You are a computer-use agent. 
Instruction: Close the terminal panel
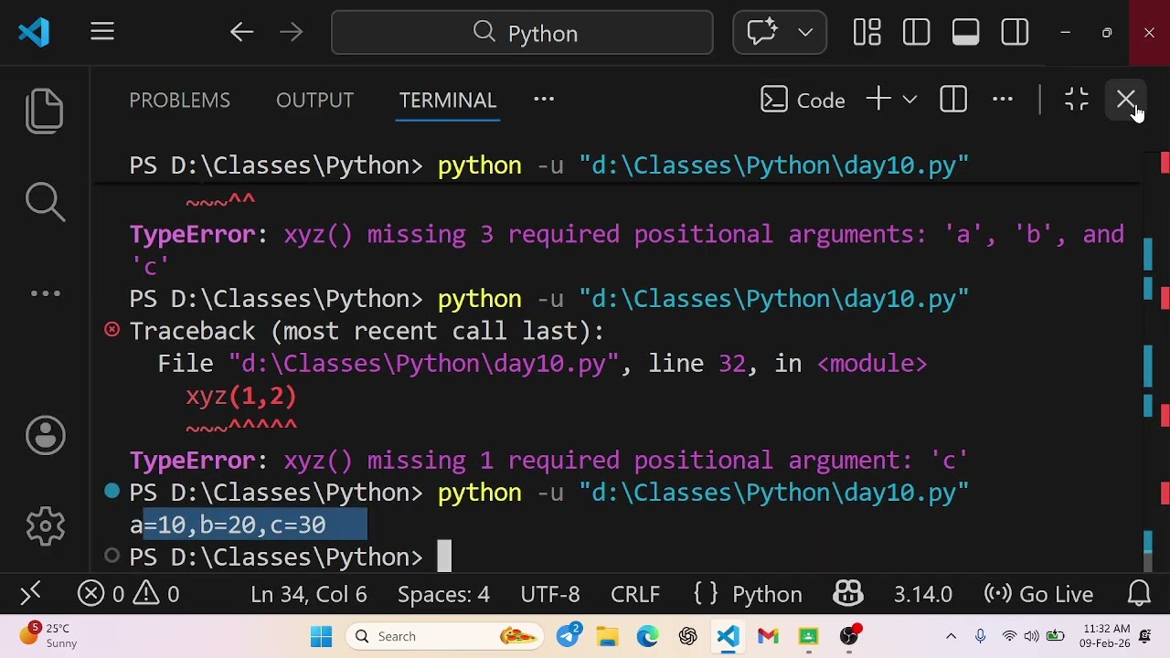(x=1126, y=100)
